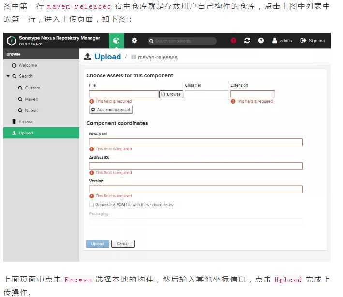Click the Version input field

pos(196,190)
